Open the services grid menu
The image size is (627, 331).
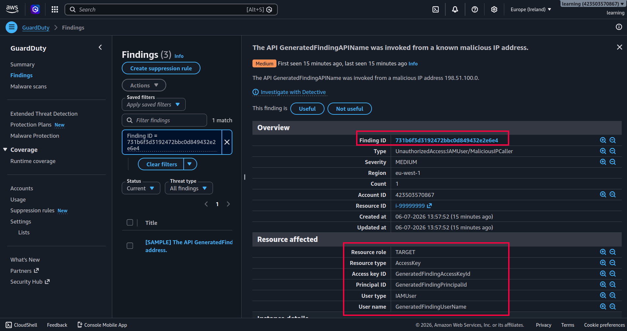[x=55, y=10]
